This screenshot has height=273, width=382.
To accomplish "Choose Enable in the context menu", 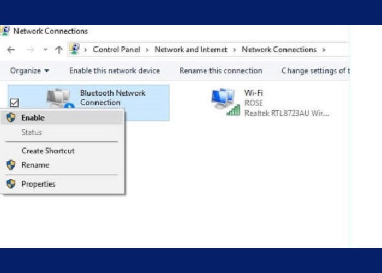I will [x=33, y=117].
